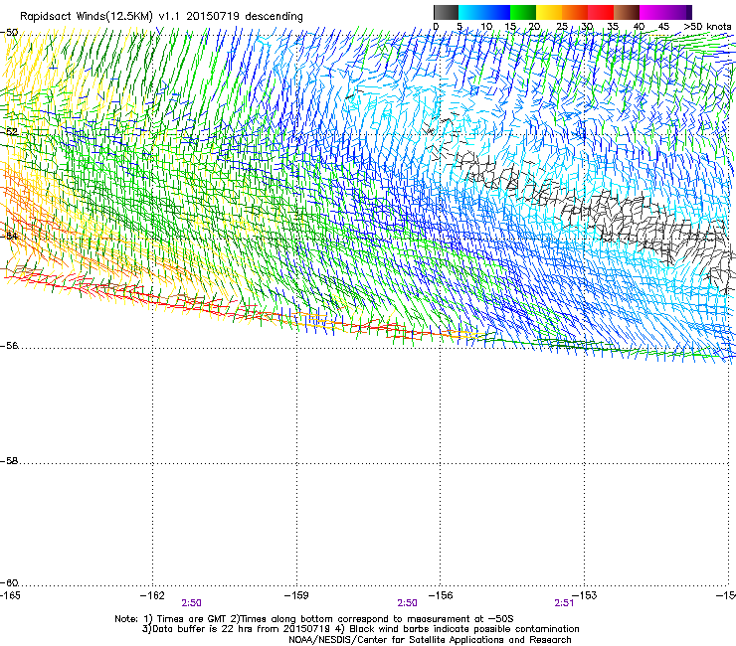The width and height of the screenshot is (736, 646).
Task: Click the -162 longitude axis label
Action: (152, 595)
